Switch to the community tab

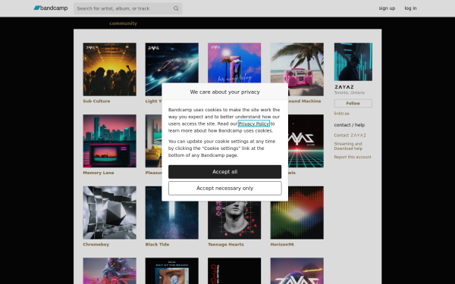[123, 23]
